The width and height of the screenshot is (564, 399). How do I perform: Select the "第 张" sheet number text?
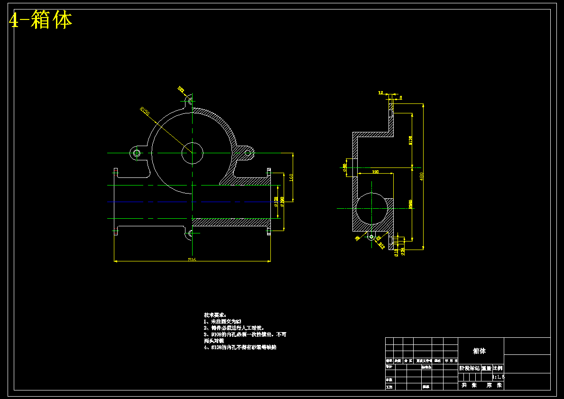pos(494,385)
